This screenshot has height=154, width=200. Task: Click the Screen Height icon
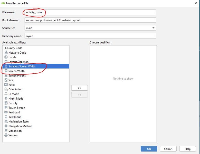(x=6, y=75)
